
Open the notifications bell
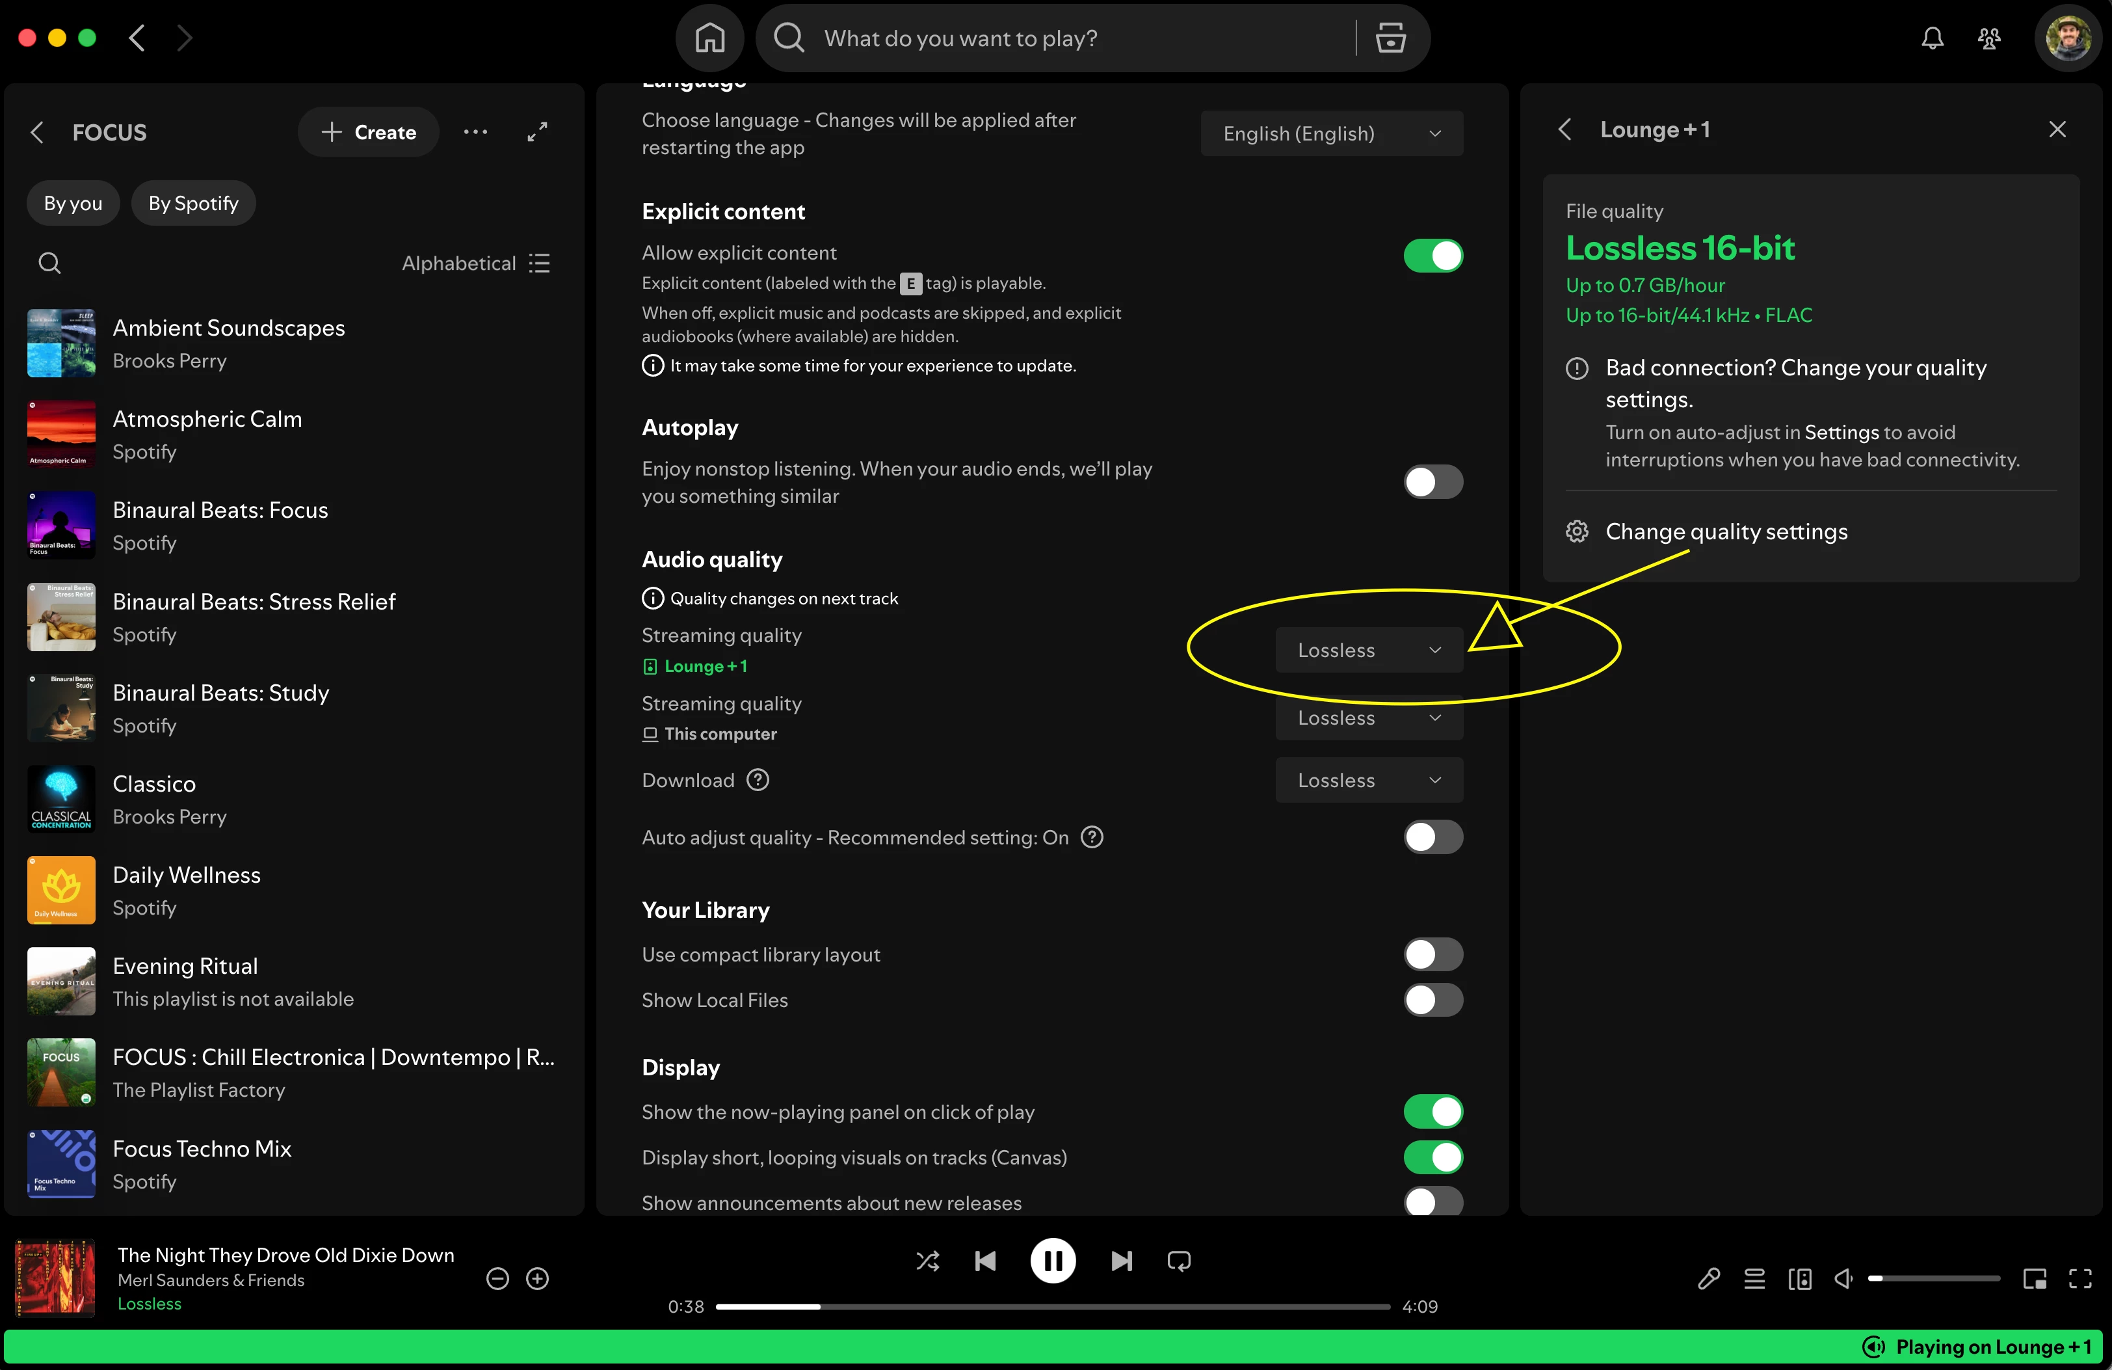[1932, 38]
